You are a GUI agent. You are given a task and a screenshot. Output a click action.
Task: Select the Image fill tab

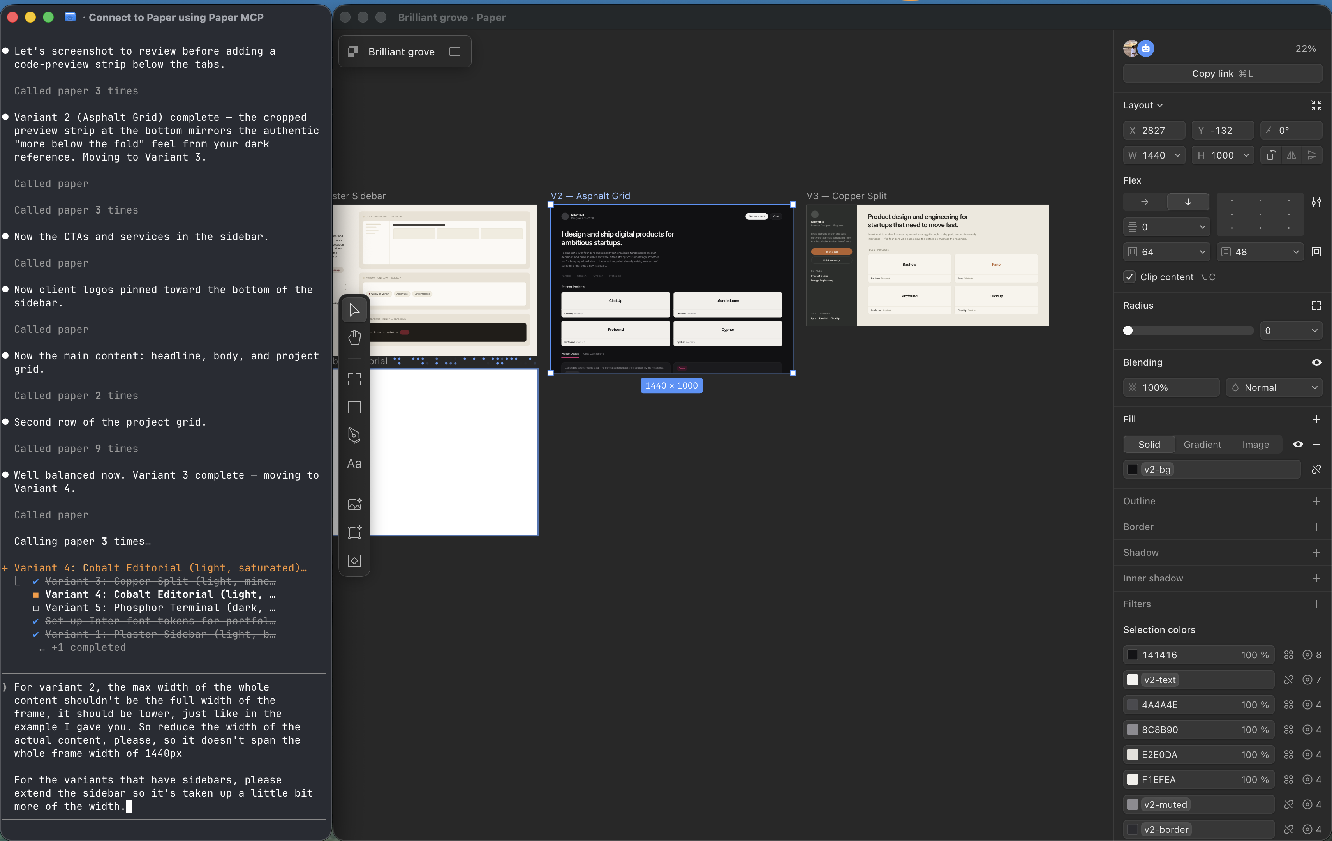[1255, 445]
